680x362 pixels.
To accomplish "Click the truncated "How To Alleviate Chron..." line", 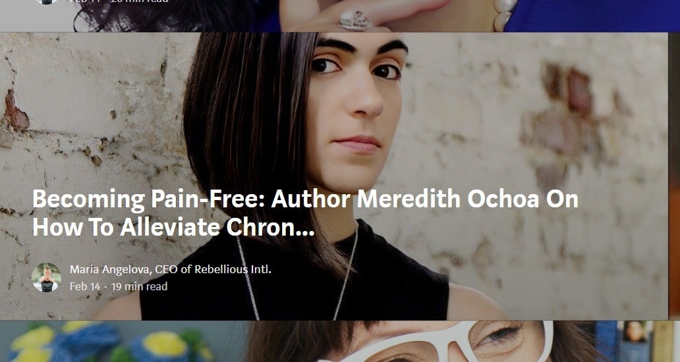I will [173, 227].
